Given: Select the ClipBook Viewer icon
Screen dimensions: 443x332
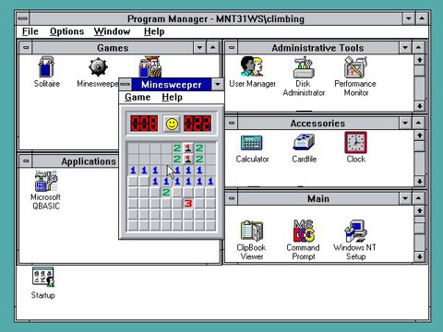Looking at the screenshot, I should (x=252, y=231).
